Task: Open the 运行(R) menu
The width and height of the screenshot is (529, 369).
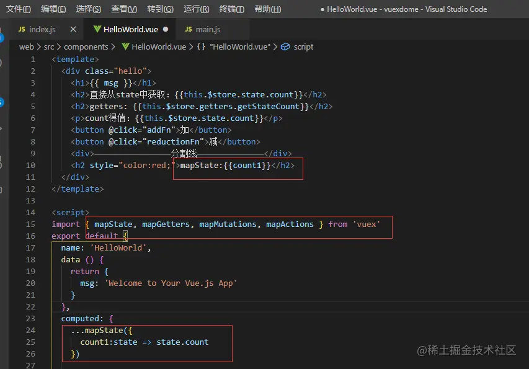Action: click(197, 9)
